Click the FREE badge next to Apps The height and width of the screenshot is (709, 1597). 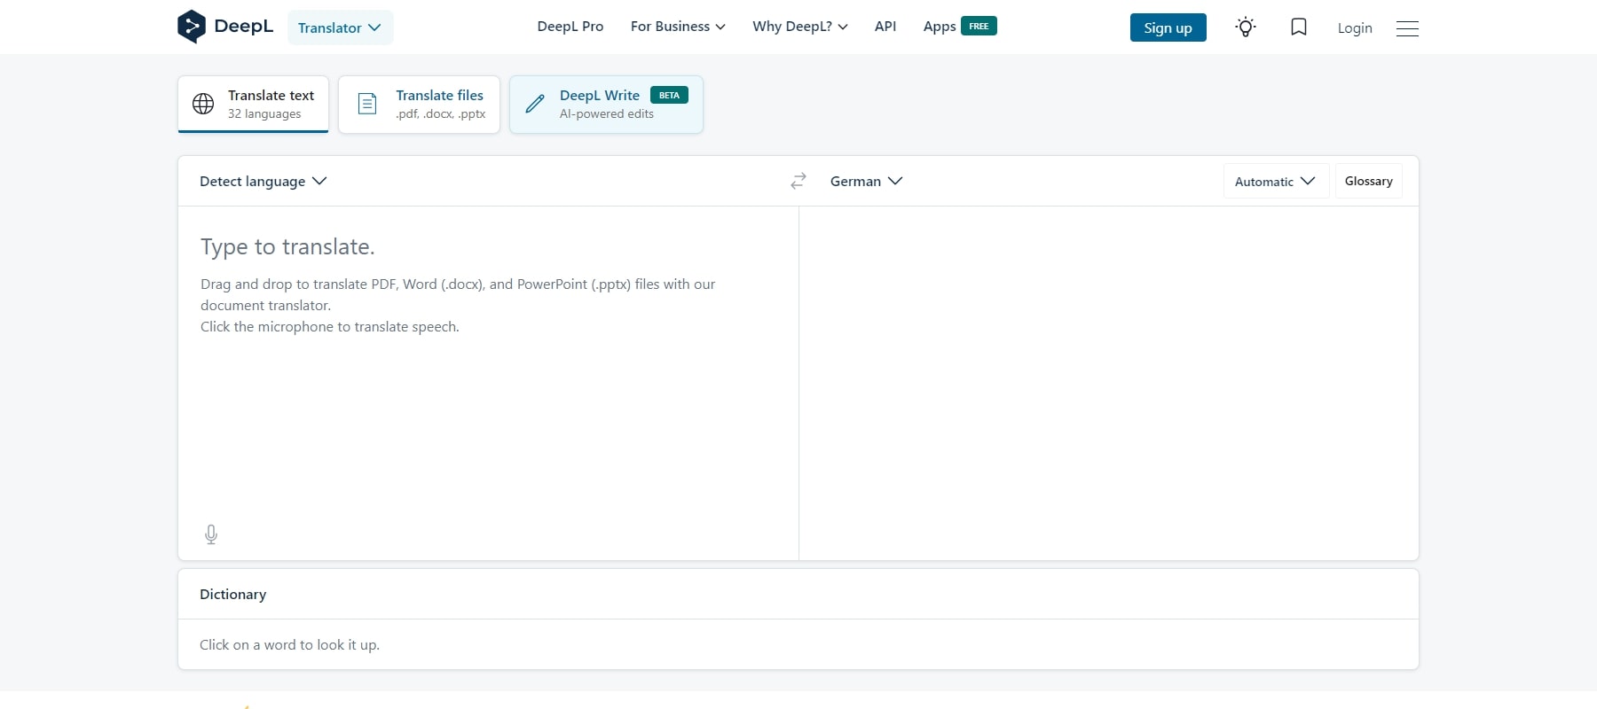coord(979,26)
